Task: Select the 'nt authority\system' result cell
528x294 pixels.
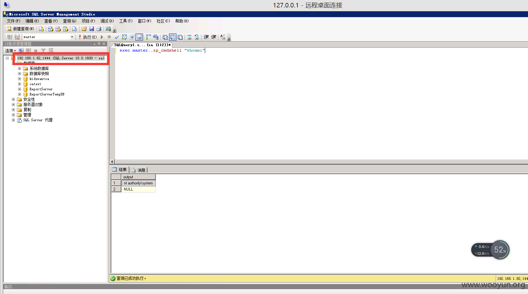Action: [138, 183]
